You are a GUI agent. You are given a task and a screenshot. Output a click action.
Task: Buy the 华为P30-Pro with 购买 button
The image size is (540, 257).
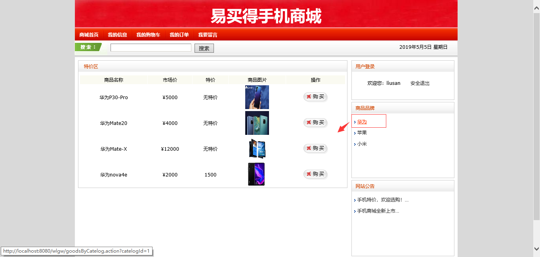click(x=315, y=97)
